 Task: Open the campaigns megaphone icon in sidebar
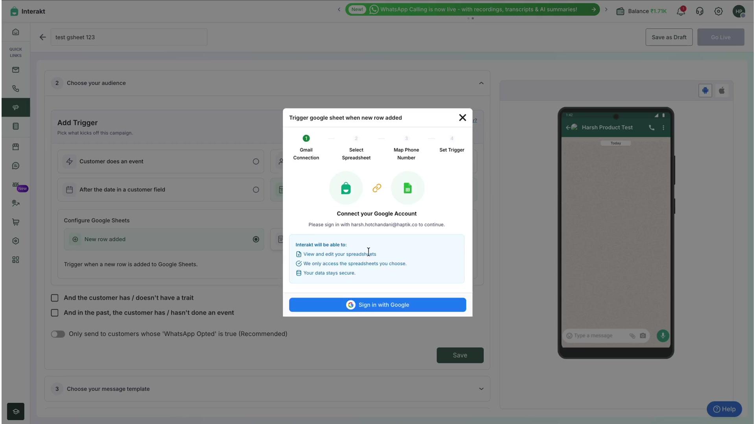[x=16, y=108]
